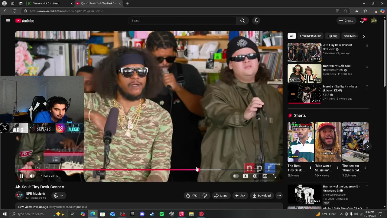Image resolution: width=387 pixels, height=218 pixels.
Task: Click the search magnifier button
Action: pos(242,21)
